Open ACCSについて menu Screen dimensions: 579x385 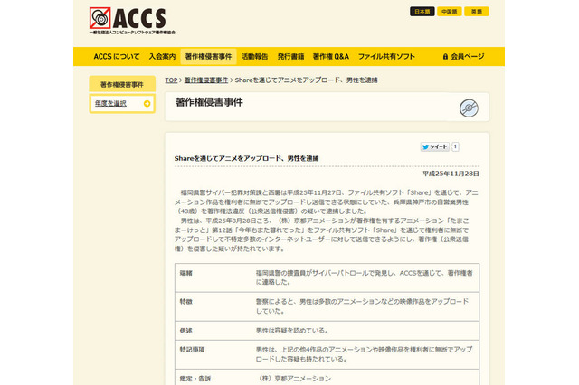(117, 56)
